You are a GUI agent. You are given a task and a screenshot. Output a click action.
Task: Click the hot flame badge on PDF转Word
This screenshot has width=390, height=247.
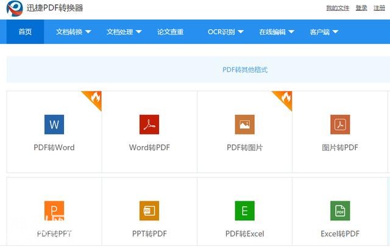tap(94, 98)
